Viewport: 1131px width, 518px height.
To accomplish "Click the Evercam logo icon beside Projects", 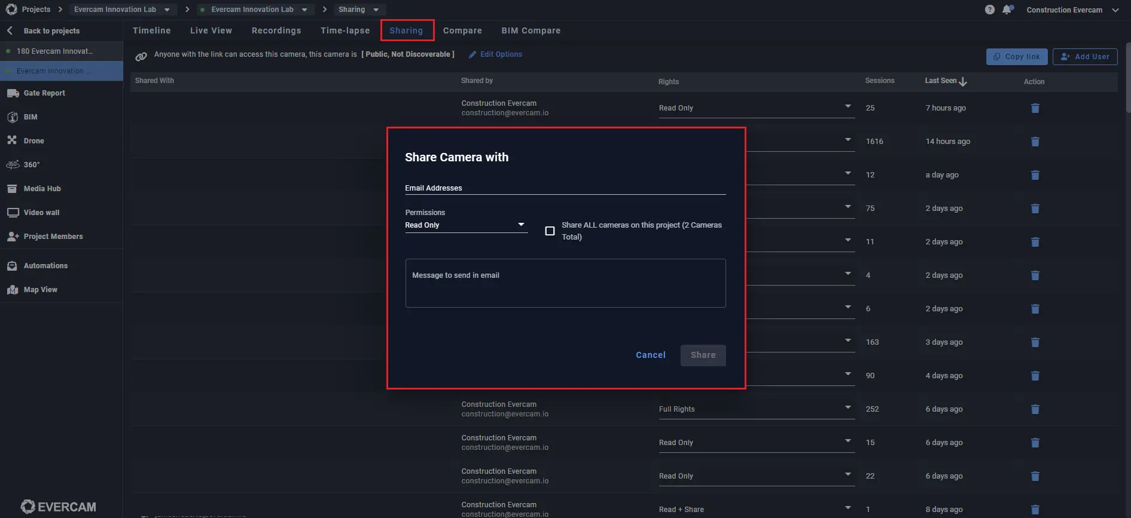I will tap(11, 9).
